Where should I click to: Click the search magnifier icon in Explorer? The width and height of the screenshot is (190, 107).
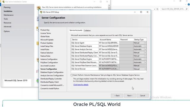186,9
